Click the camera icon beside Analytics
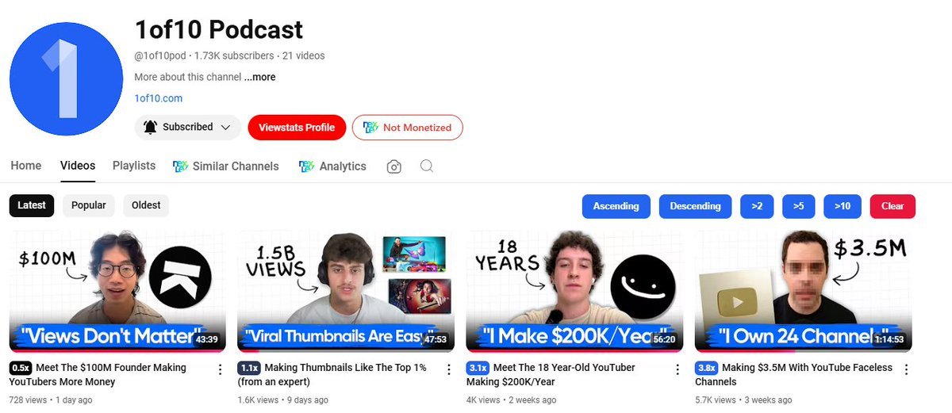 [x=393, y=166]
